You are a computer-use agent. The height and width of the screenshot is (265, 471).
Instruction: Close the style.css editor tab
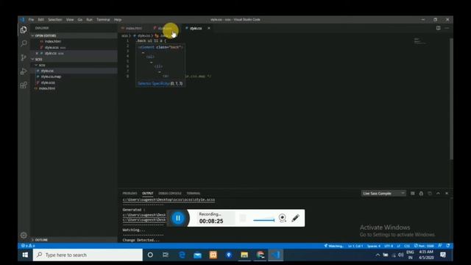pos(209,28)
